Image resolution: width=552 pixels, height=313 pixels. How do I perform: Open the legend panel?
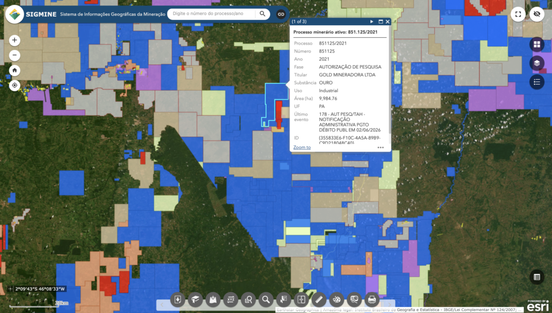537,82
